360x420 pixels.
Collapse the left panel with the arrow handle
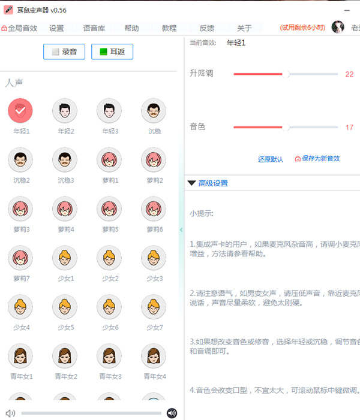click(181, 229)
